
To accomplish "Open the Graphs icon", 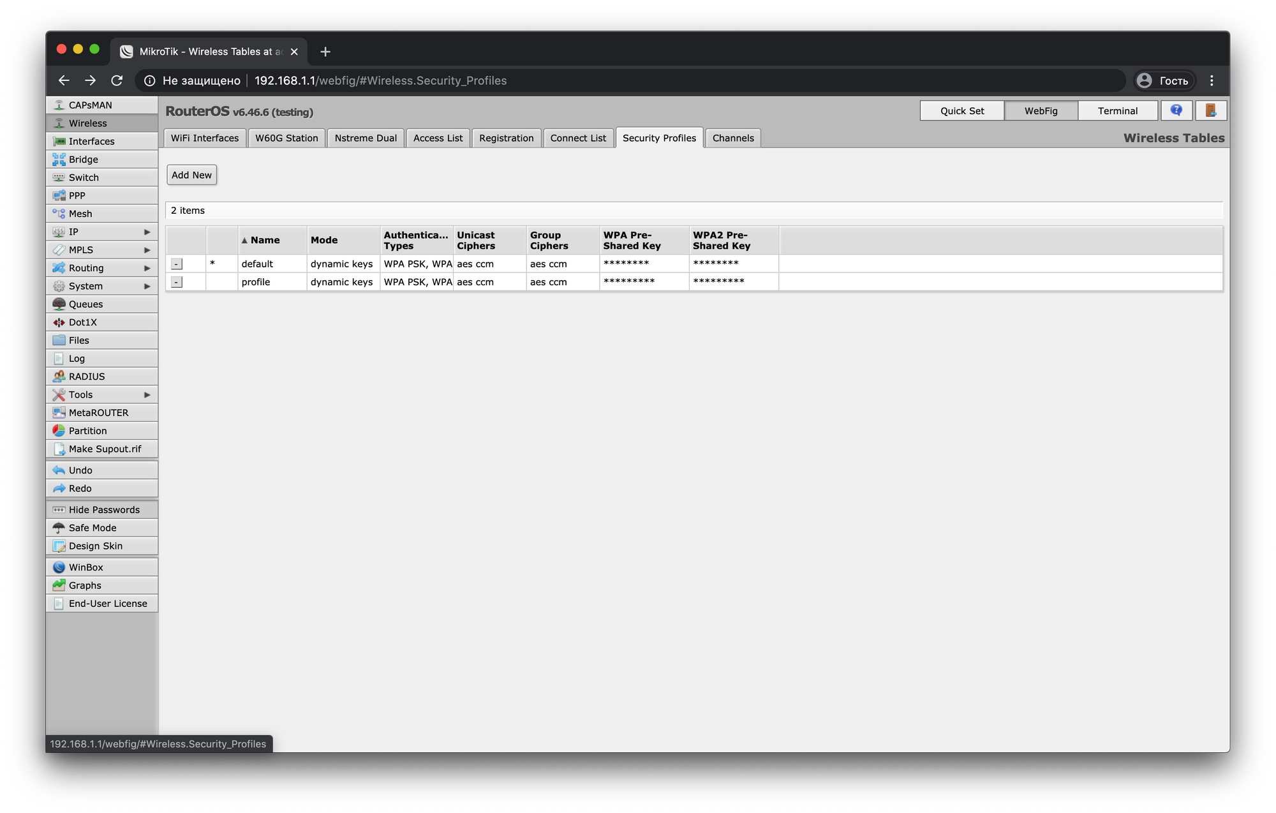I will tap(59, 585).
